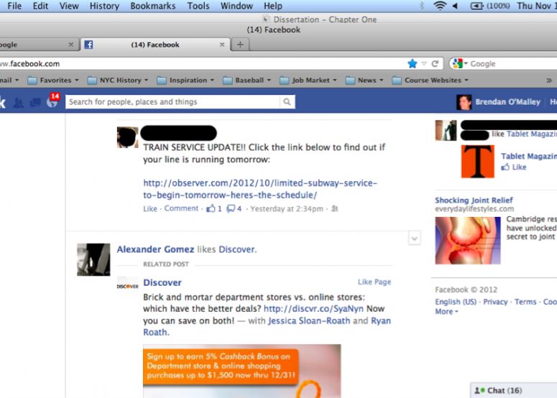Open a new browser tab with plus
Viewport: 557px width, 398px height.
tap(240, 45)
